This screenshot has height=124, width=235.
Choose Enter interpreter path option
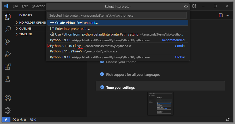point(118,29)
